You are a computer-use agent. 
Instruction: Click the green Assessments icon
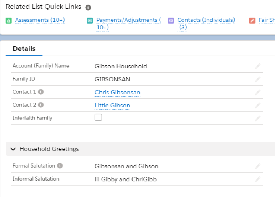pyautogui.click(x=8, y=21)
